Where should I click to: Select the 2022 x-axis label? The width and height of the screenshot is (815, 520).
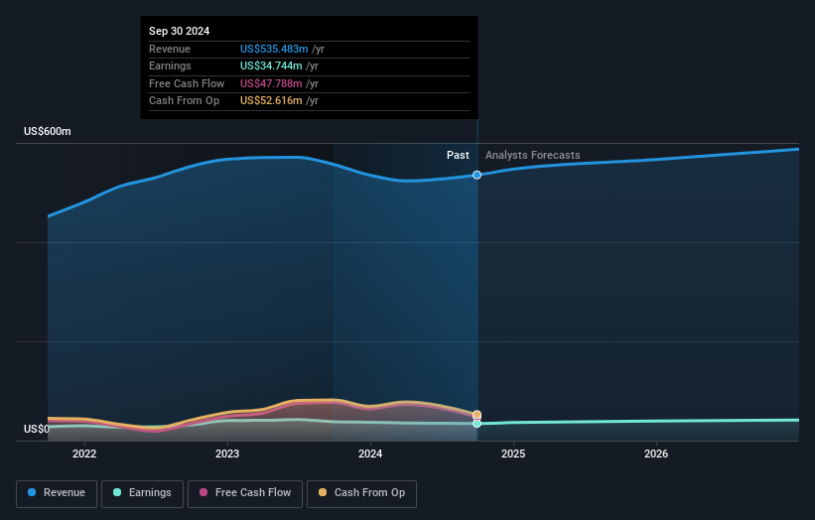click(x=84, y=454)
